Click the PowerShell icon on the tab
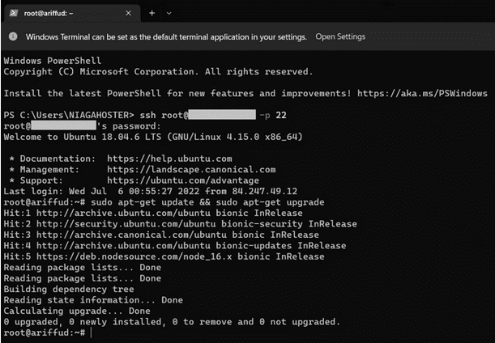 pyautogui.click(x=13, y=13)
